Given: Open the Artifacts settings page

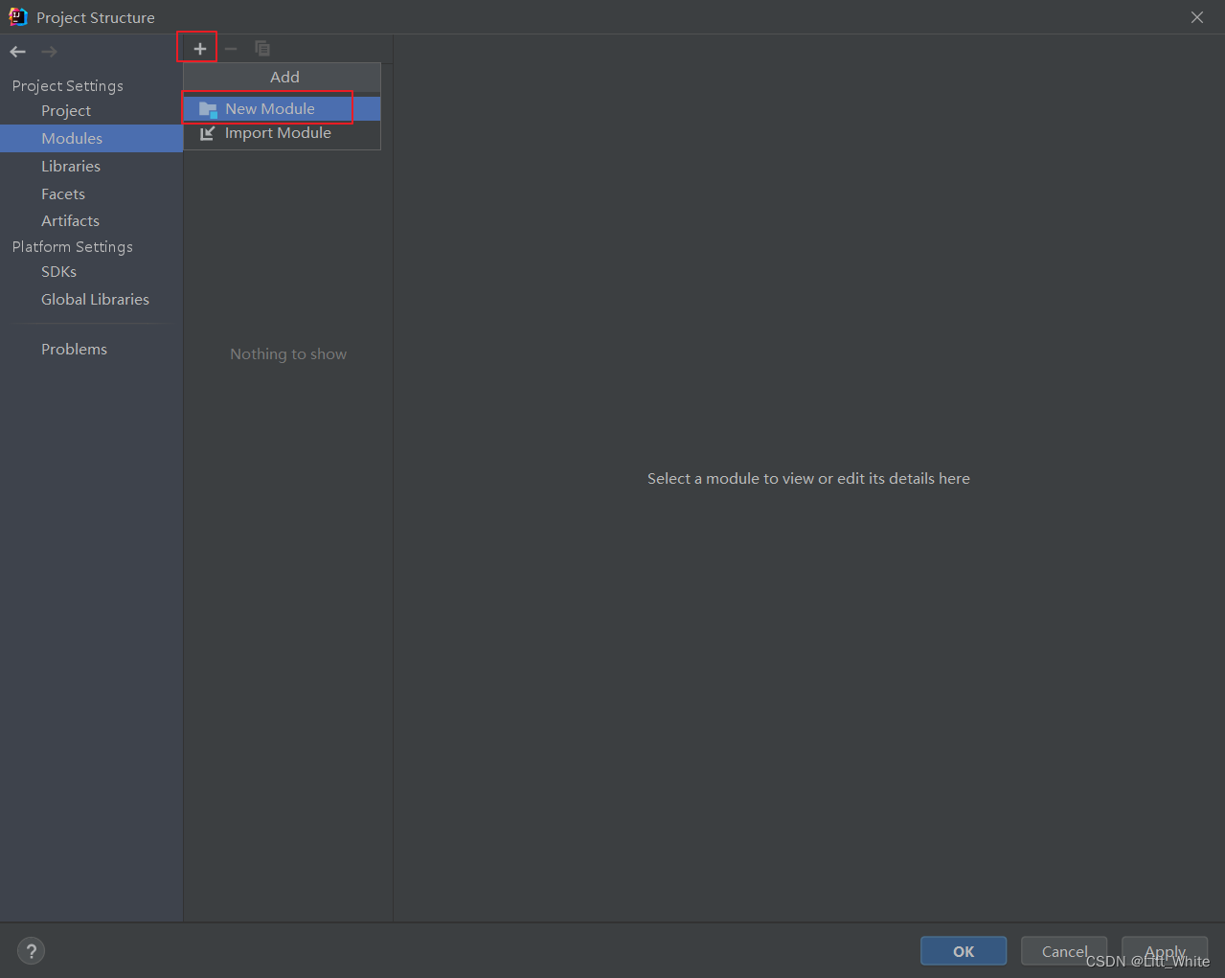Looking at the screenshot, I should tap(70, 221).
